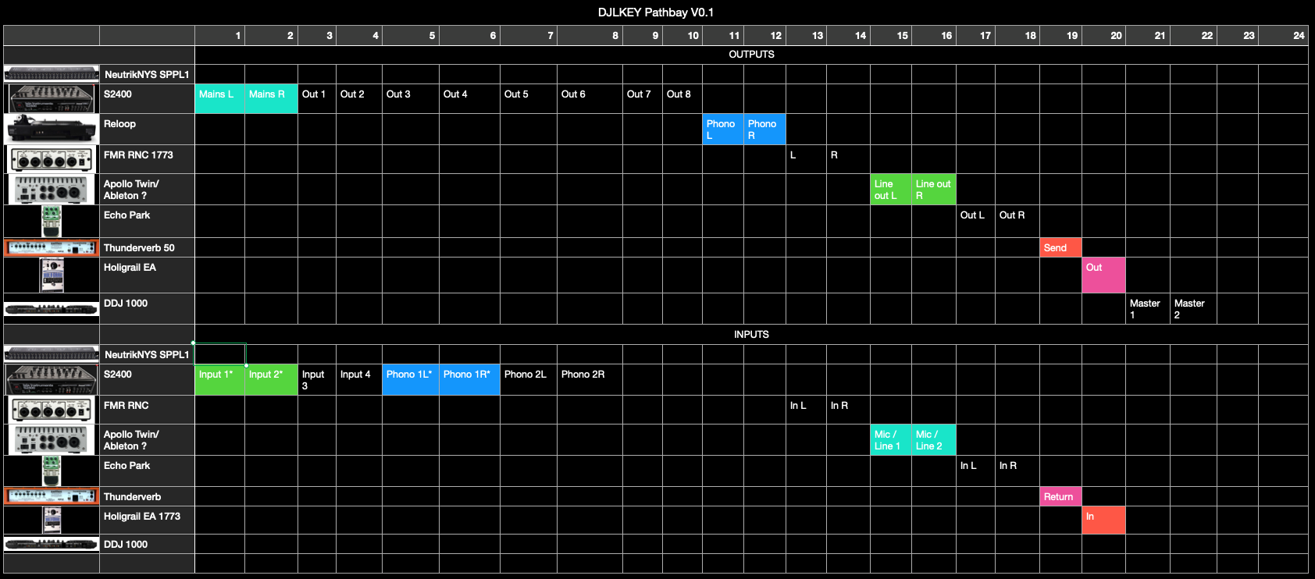
Task: Select the Reloop row label
Action: click(x=147, y=130)
